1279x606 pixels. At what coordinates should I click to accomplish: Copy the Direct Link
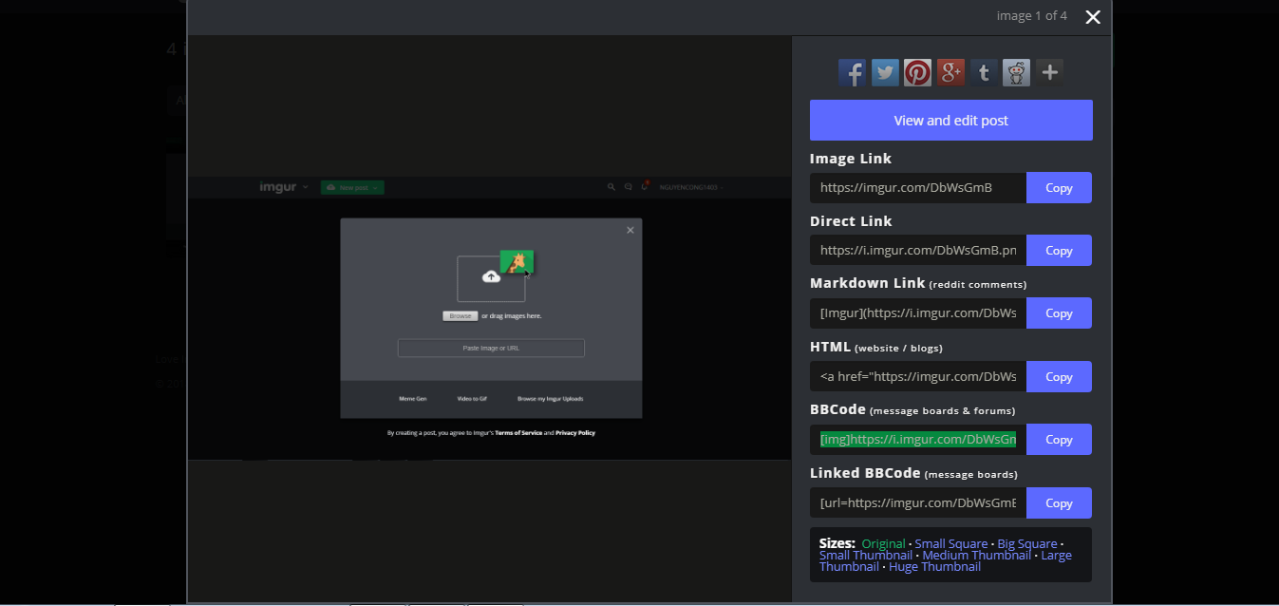point(1059,251)
